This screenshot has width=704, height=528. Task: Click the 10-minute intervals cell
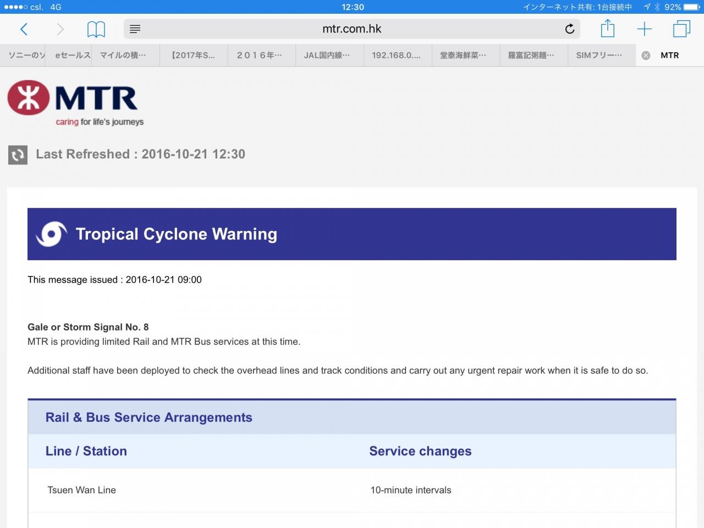tap(411, 490)
